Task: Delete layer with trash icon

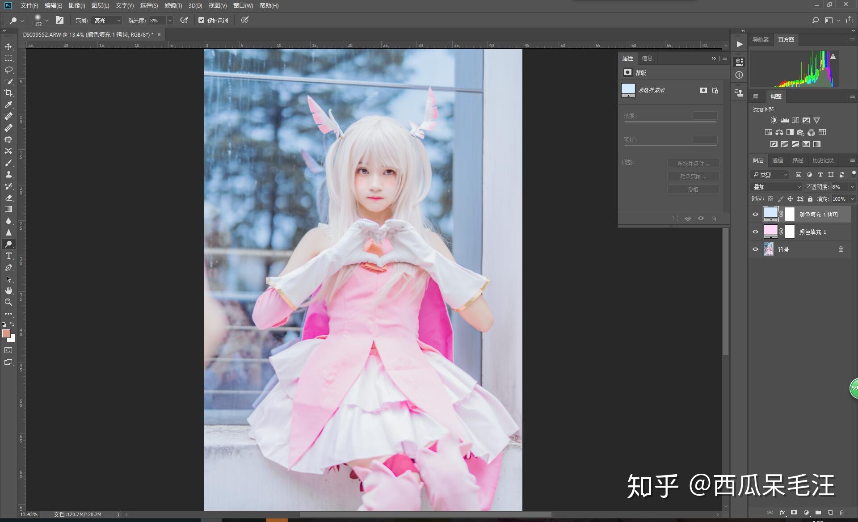Action: (x=842, y=513)
